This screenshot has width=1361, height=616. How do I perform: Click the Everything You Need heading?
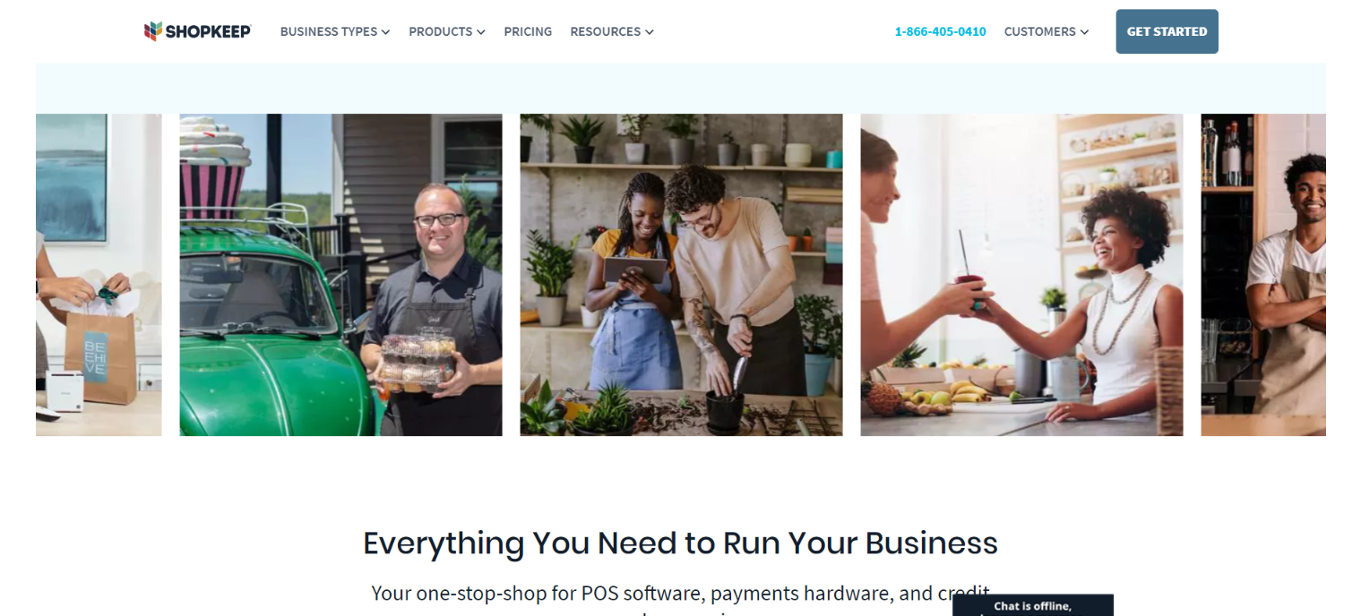[680, 543]
